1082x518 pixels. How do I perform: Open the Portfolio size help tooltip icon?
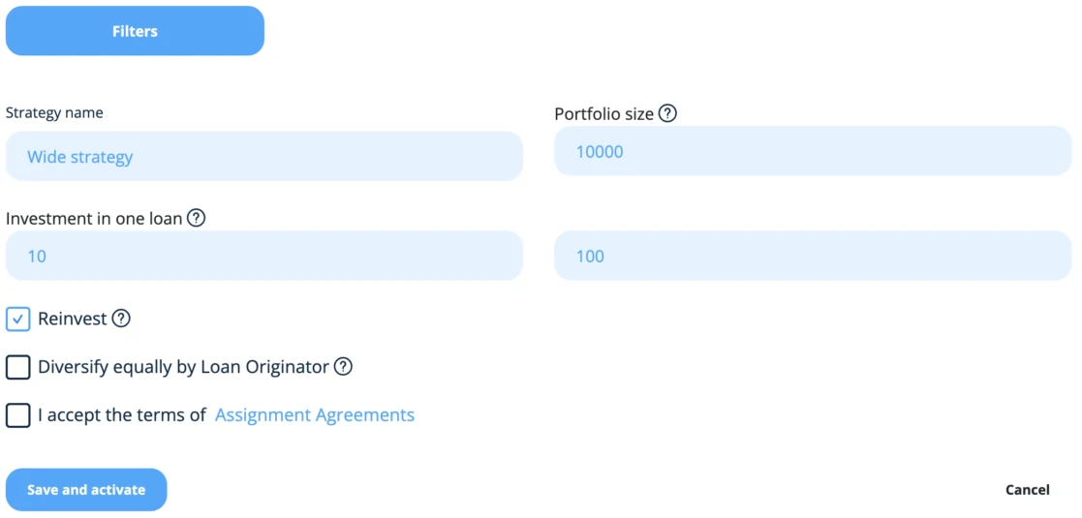point(667,114)
